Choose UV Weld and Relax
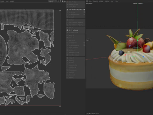Viewport: 153px width, 115px height. click(76, 15)
